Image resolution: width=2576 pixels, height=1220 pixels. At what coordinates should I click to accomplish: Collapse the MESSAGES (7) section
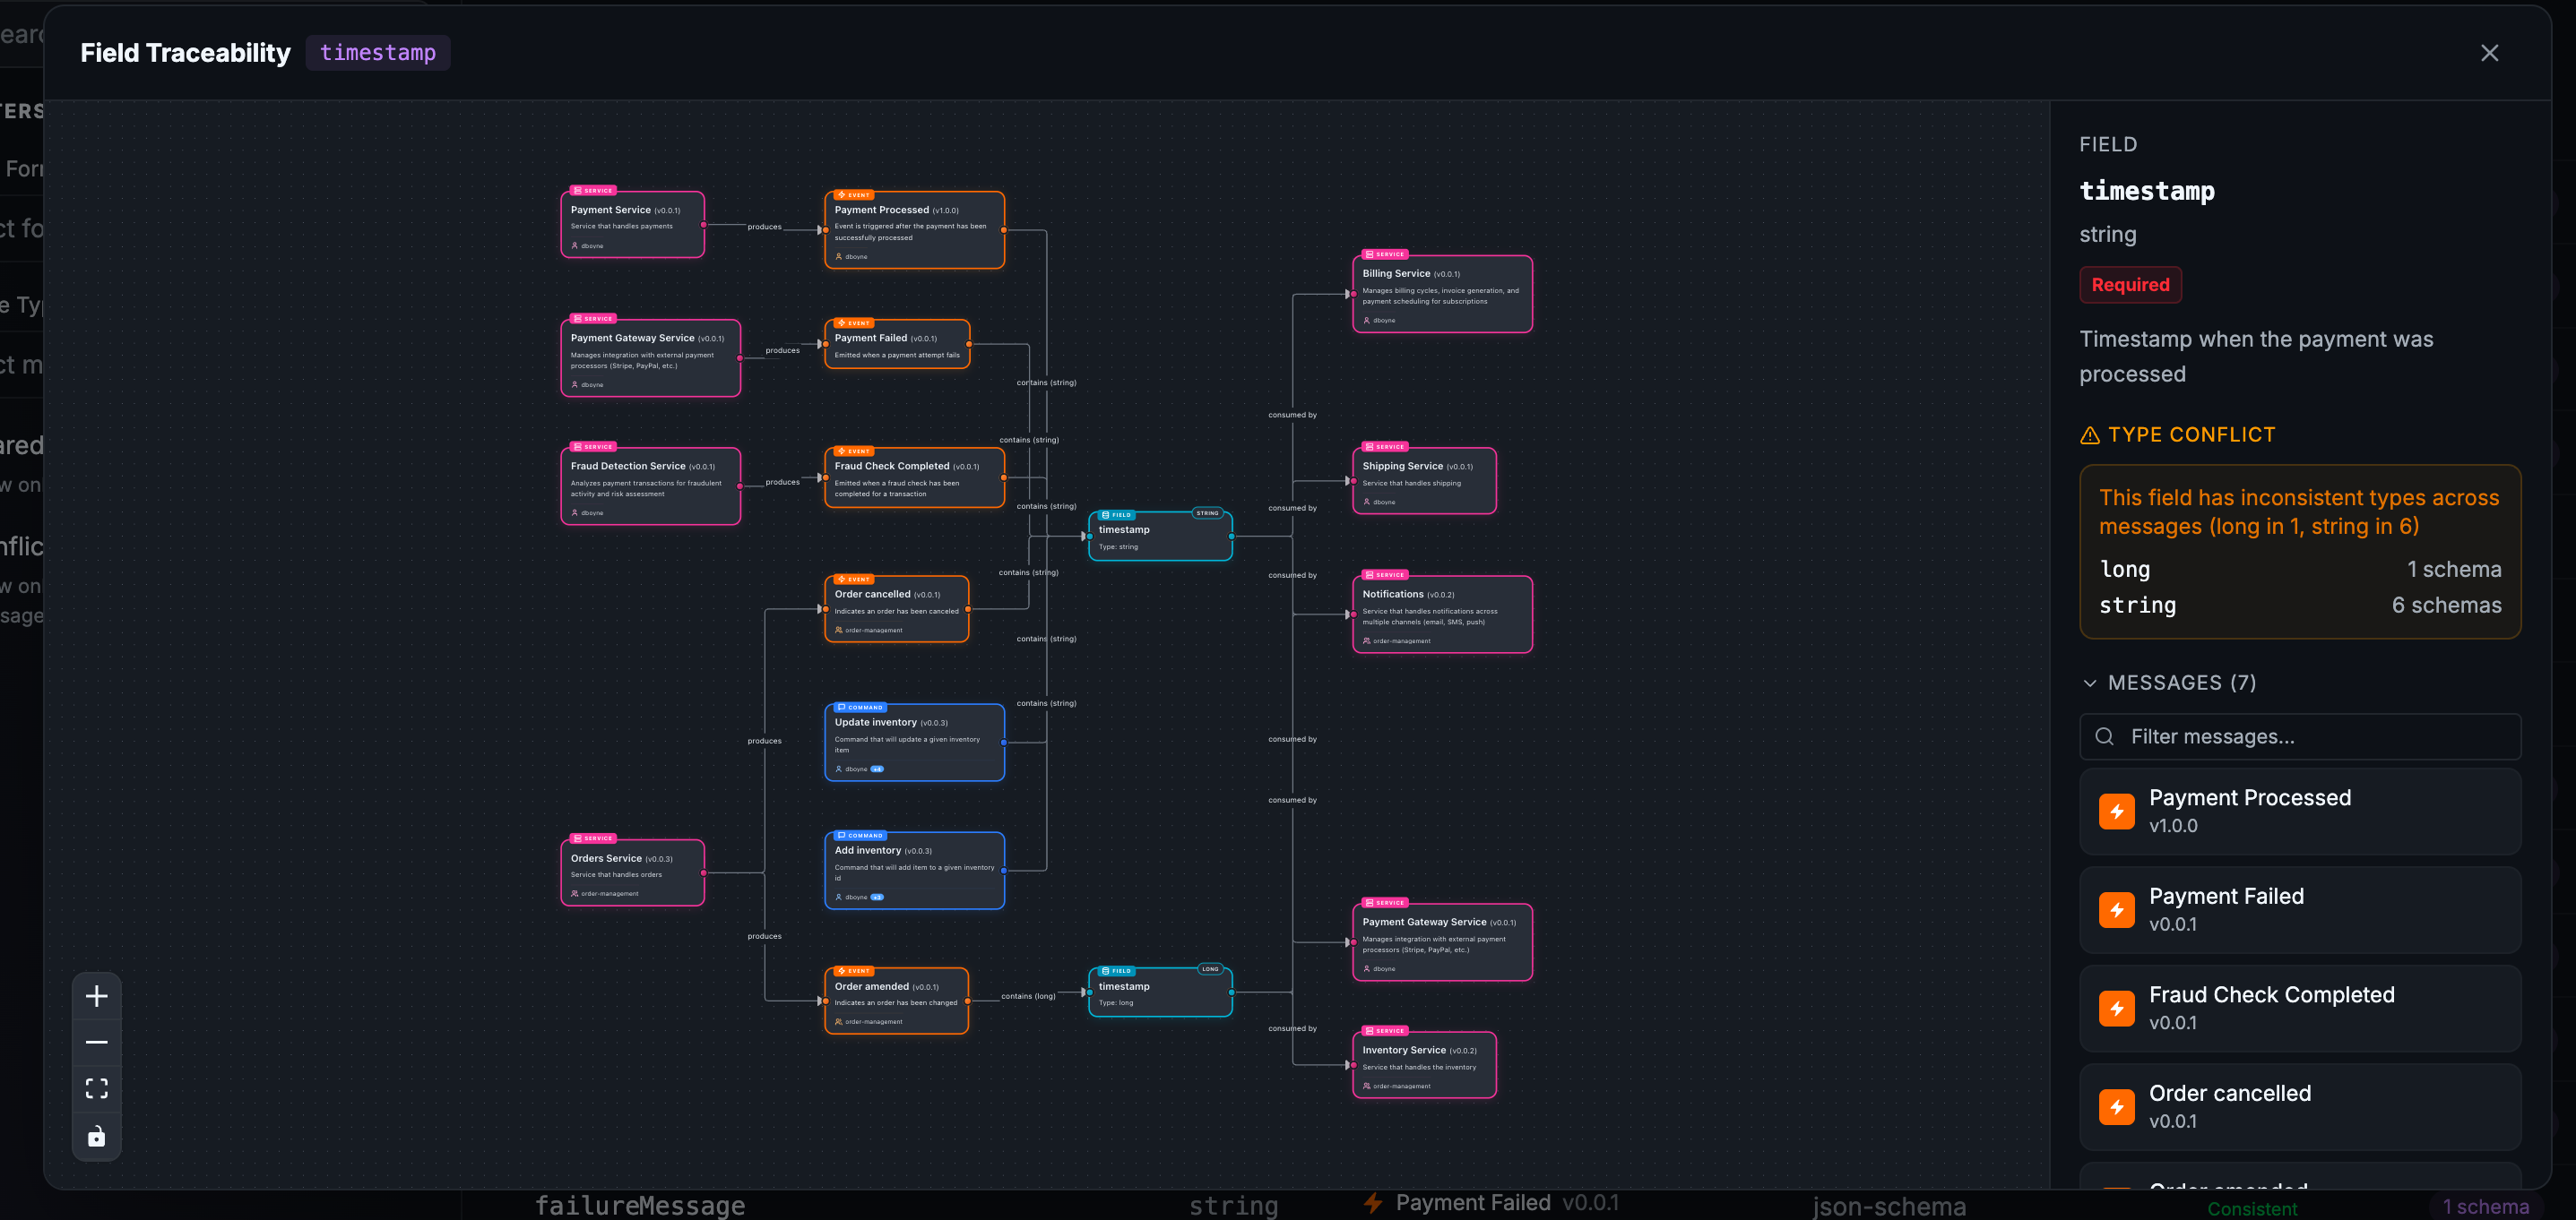click(x=2091, y=683)
